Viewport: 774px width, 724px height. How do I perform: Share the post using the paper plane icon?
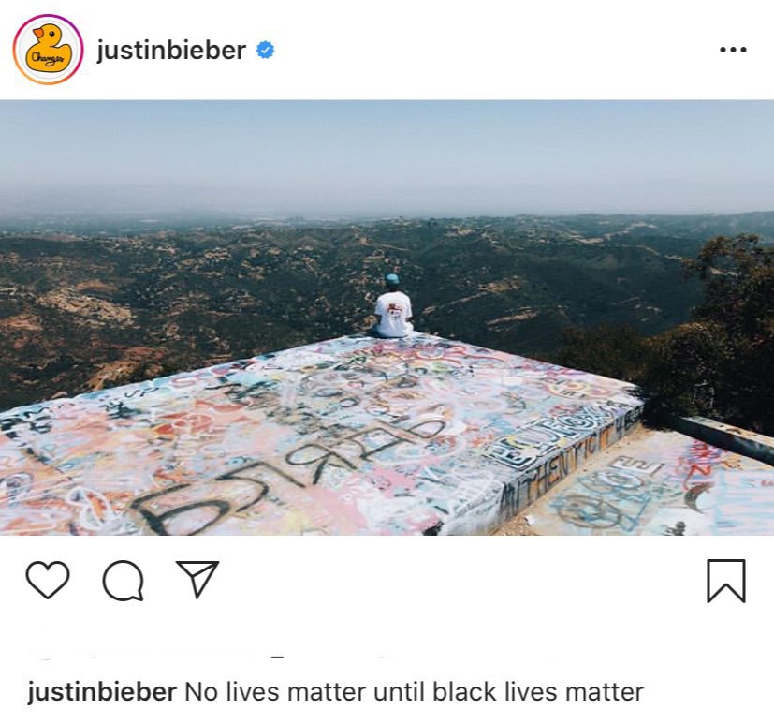pyautogui.click(x=197, y=579)
